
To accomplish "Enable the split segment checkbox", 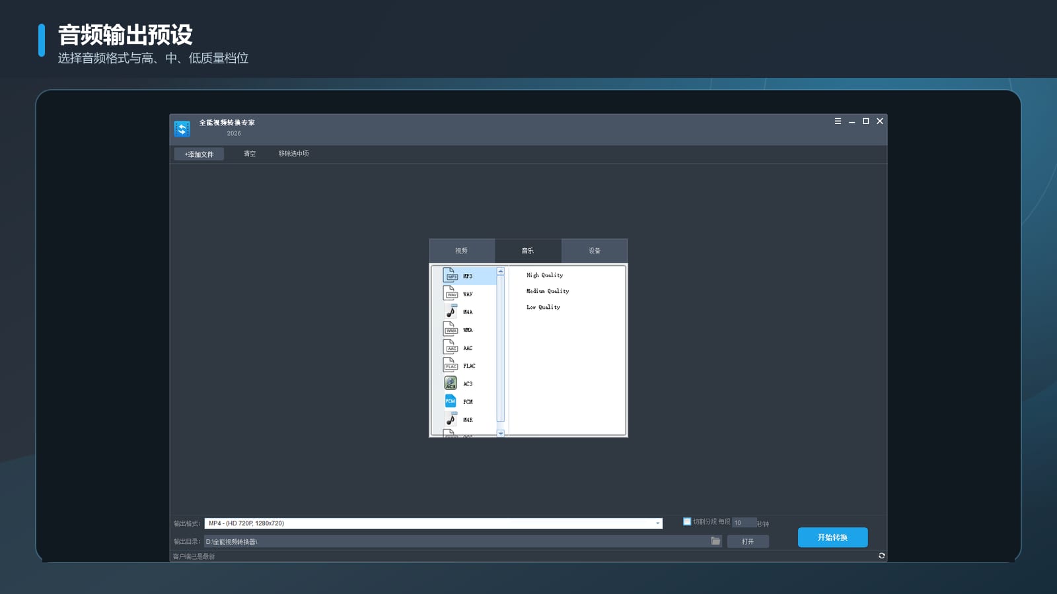I will [x=687, y=521].
